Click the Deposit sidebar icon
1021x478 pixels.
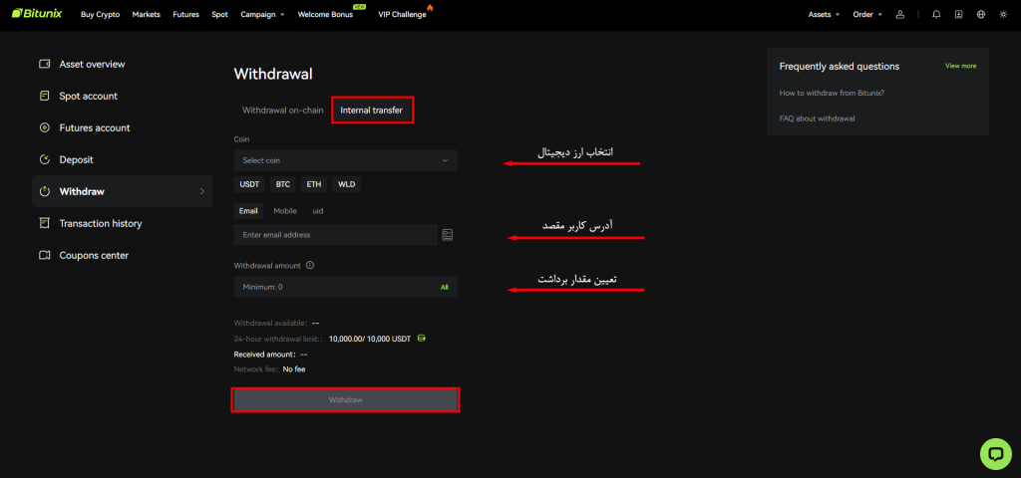pyautogui.click(x=45, y=160)
